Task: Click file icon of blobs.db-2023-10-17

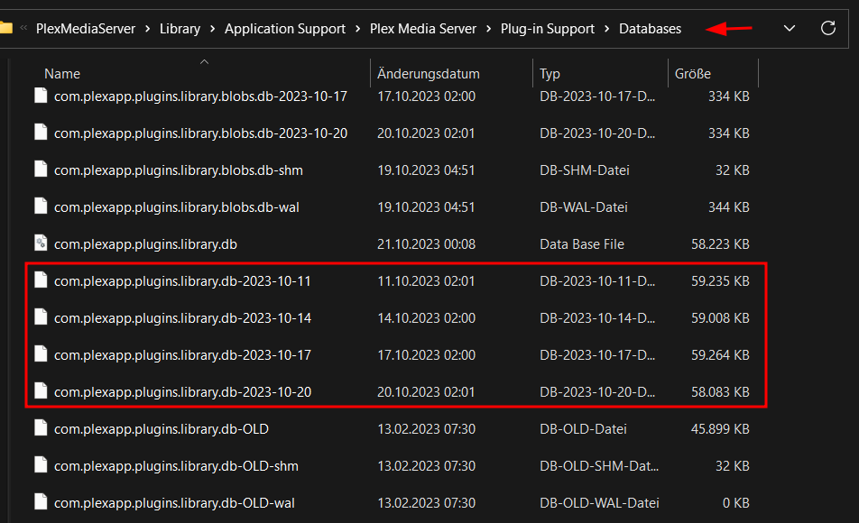Action: point(41,96)
